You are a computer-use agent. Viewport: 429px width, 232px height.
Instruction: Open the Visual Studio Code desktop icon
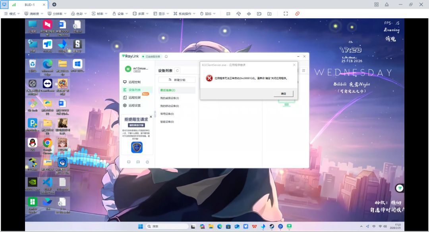click(47, 185)
